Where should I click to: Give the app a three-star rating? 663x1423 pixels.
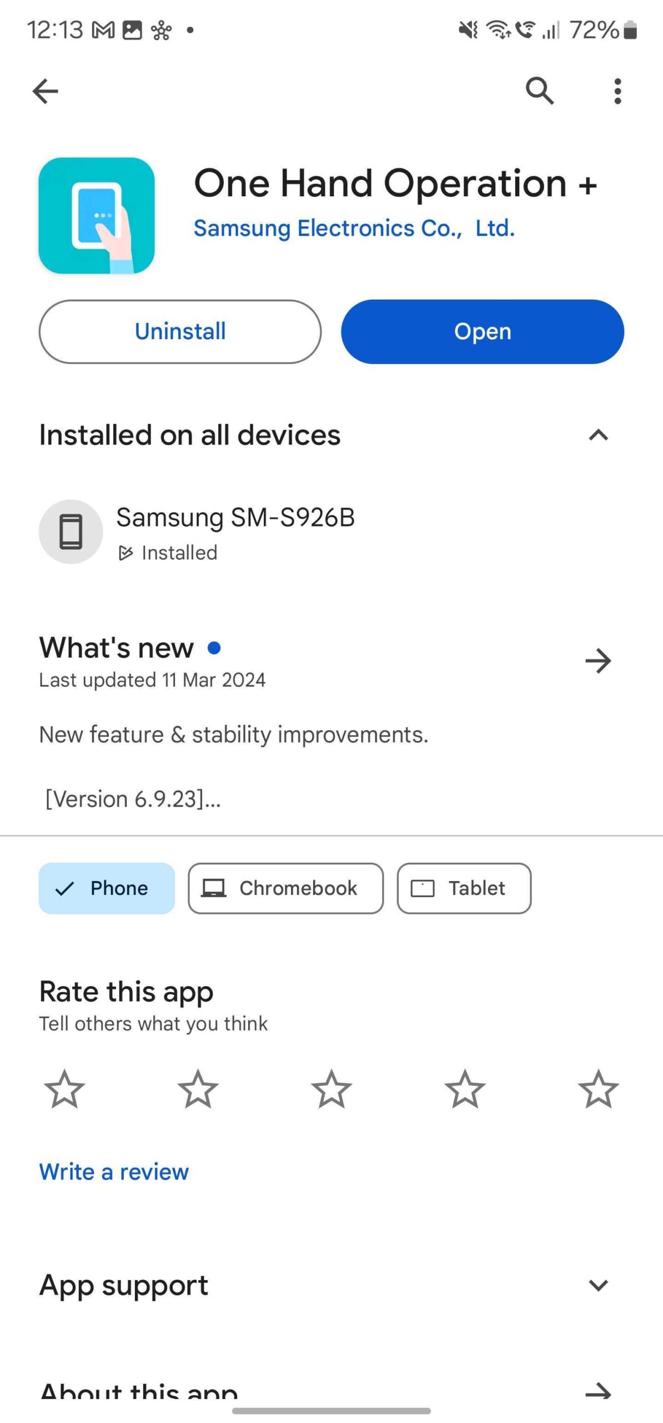point(331,1089)
